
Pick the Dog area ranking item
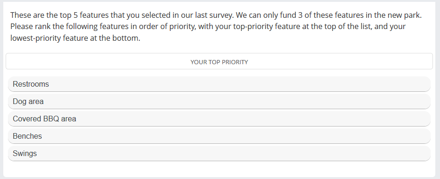pyautogui.click(x=219, y=101)
